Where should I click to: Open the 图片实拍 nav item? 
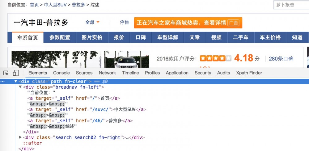tap(92, 37)
